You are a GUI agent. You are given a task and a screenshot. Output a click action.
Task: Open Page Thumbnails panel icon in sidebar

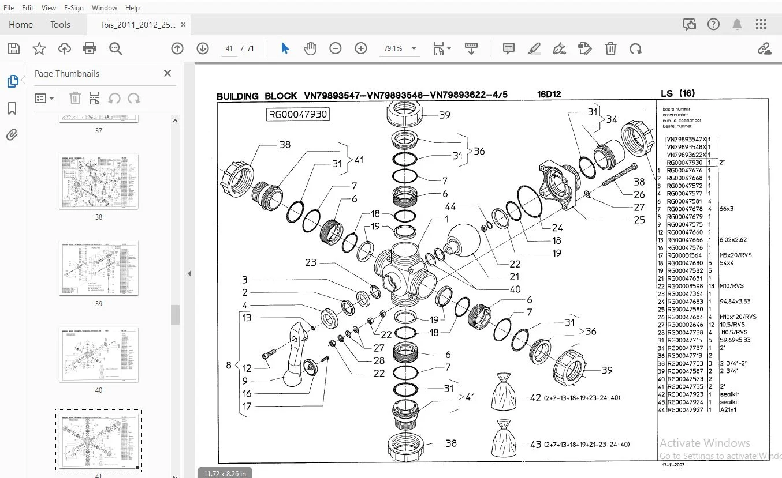coord(12,81)
